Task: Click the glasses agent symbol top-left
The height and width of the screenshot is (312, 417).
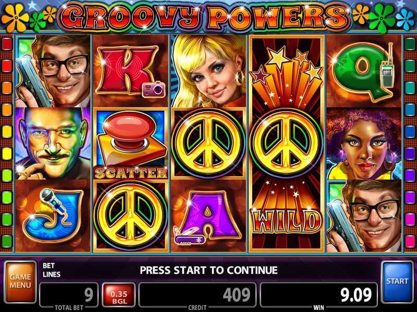Action: (53, 71)
